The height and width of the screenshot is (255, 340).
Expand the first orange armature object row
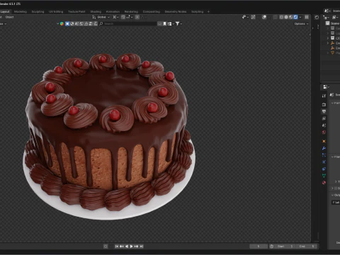328,43
